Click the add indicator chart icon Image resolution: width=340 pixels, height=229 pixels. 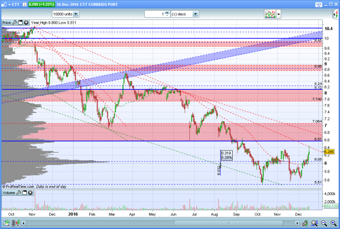pyautogui.click(x=270, y=14)
